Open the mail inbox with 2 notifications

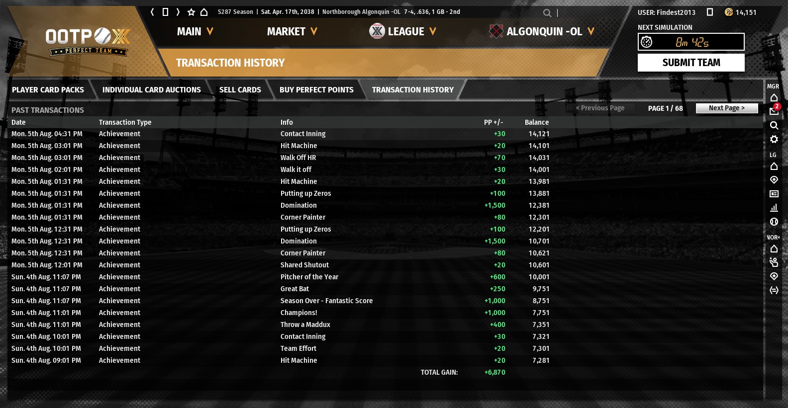[x=774, y=110]
